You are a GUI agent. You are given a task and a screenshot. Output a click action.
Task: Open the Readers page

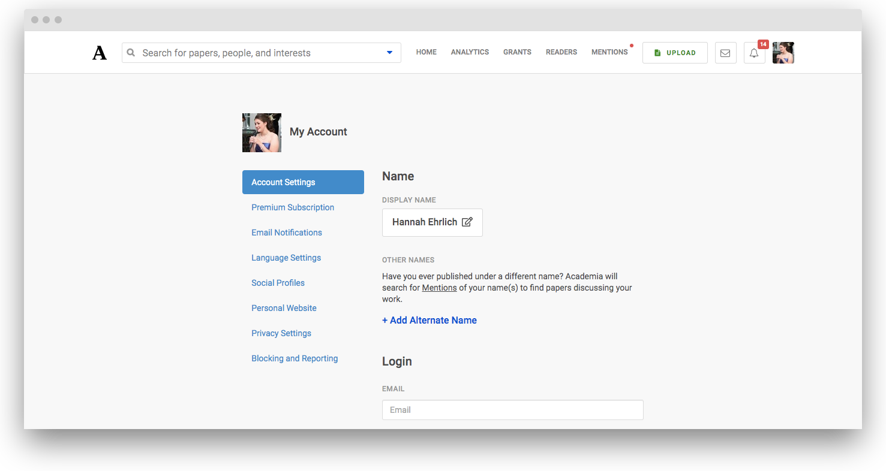pos(561,52)
